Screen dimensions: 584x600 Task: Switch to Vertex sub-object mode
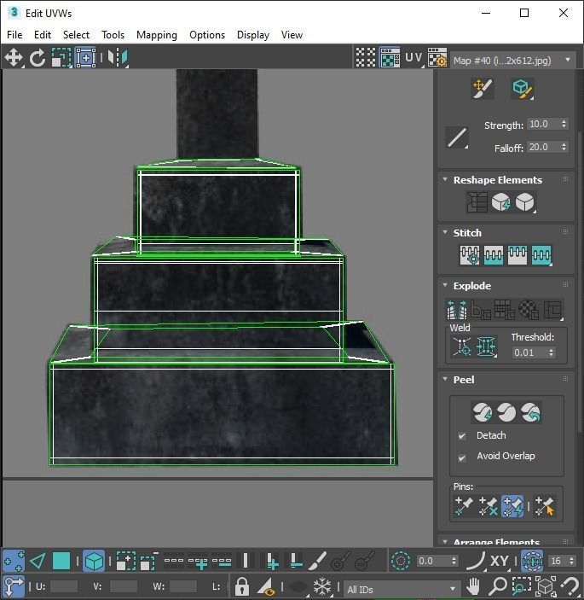[14, 561]
